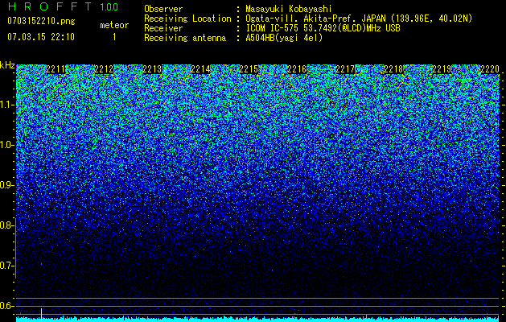The height and width of the screenshot is (322, 506).
Task: Click the red meteor echo dot near 0.7 kHz
Action: click(41, 264)
